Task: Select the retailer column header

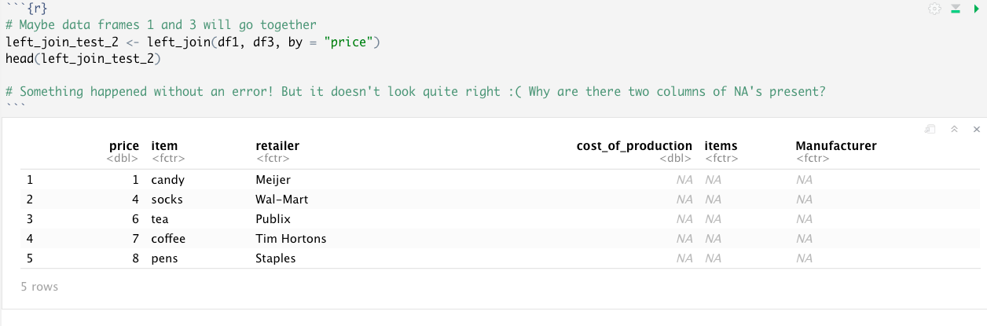Action: pos(277,145)
